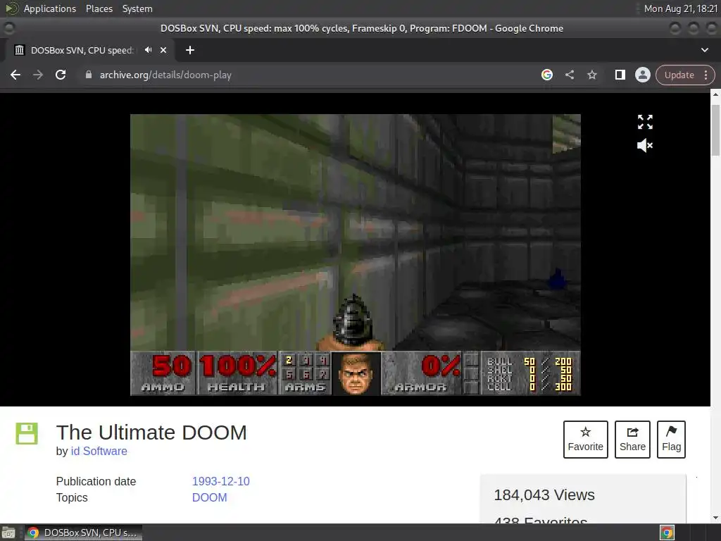Favorite The Ultimate DOOM item

tap(585, 440)
